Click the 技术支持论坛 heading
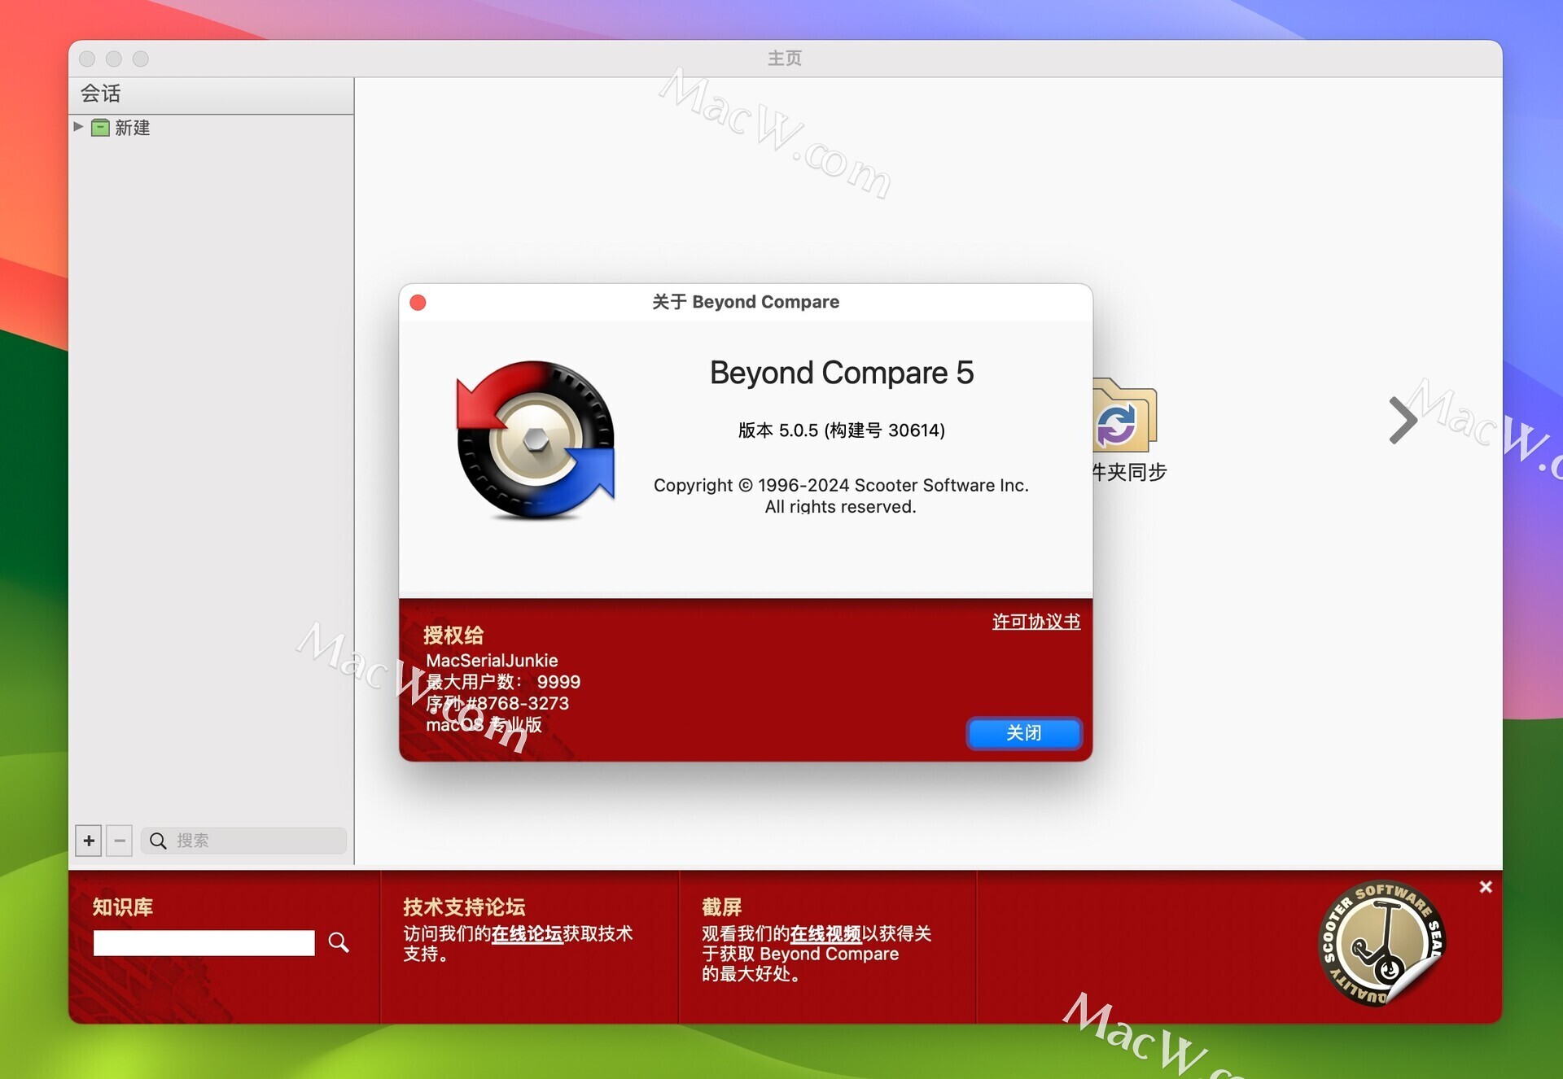 464,907
